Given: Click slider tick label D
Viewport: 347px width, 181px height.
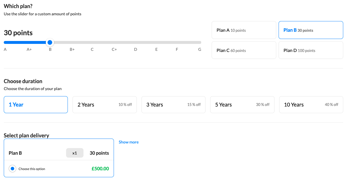Looking at the screenshot, I should click(x=135, y=49).
